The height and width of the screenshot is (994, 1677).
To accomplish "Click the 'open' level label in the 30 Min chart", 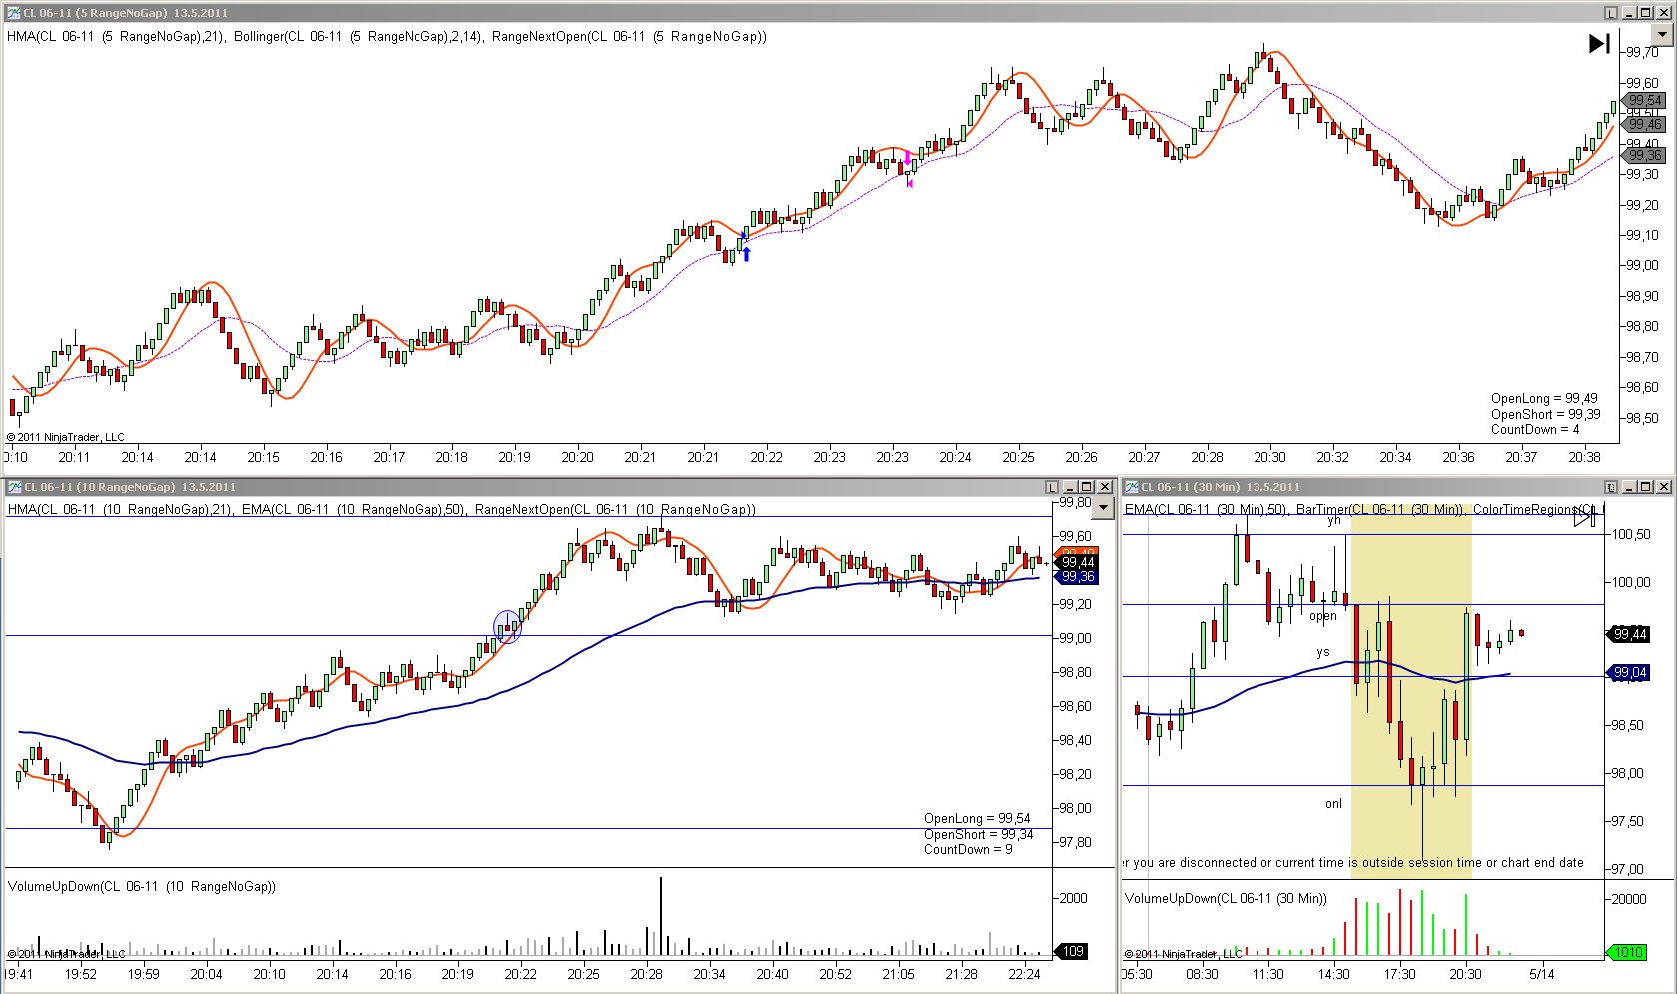I will tap(1323, 616).
